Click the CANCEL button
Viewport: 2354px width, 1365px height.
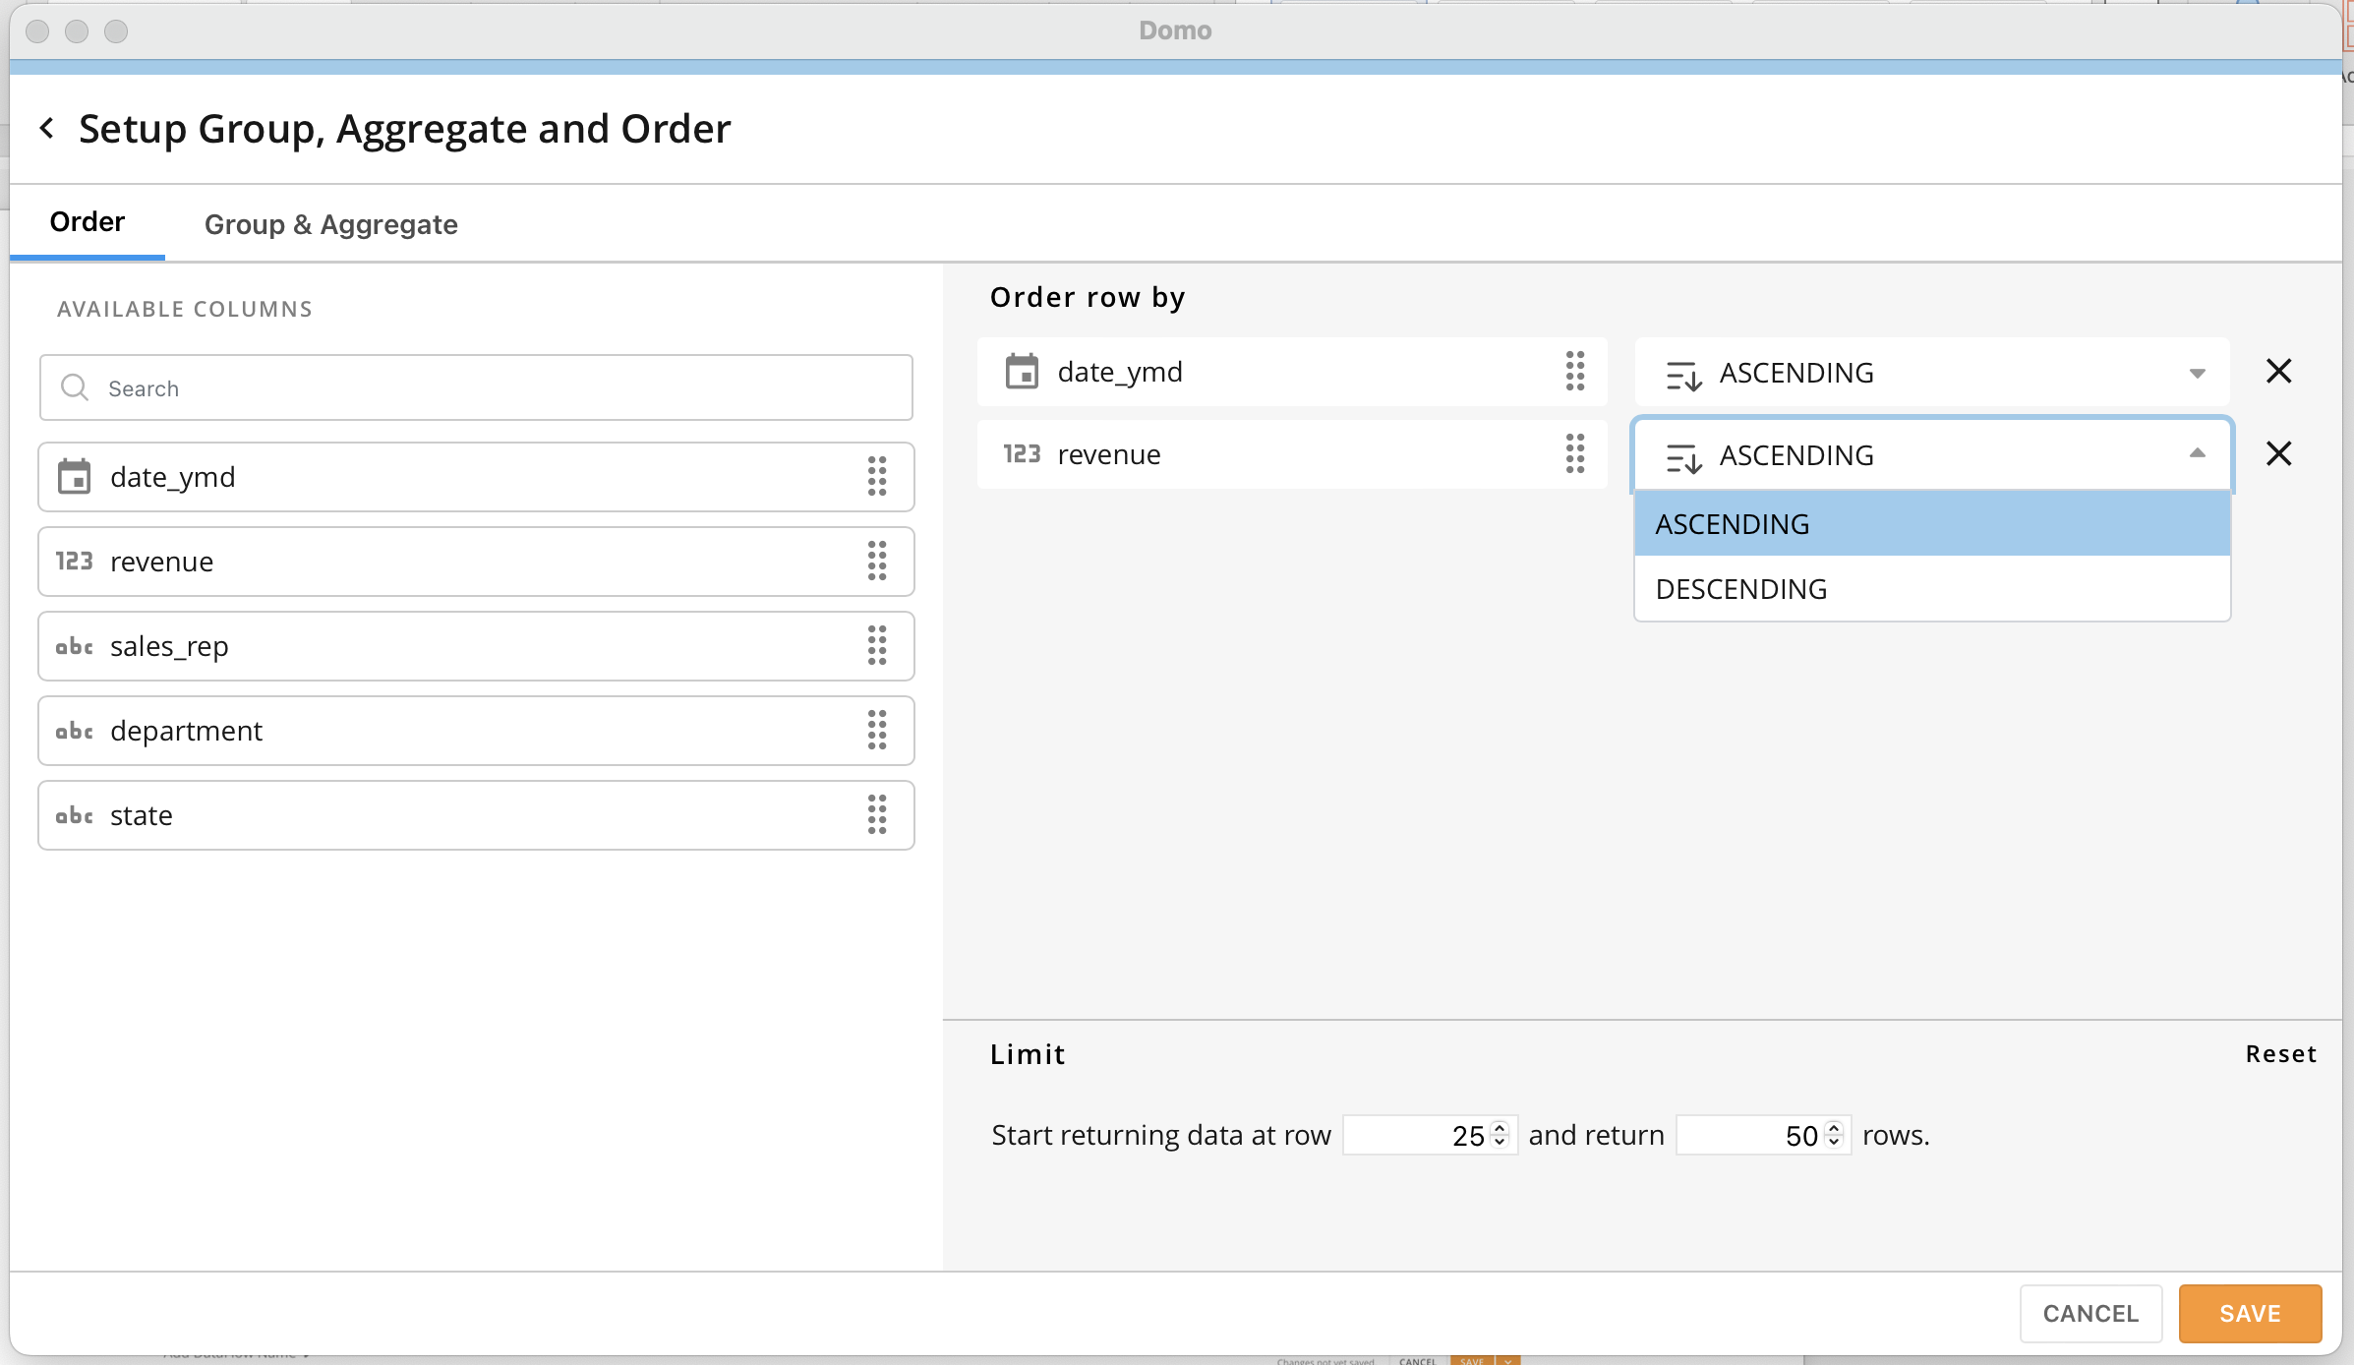(2090, 1314)
